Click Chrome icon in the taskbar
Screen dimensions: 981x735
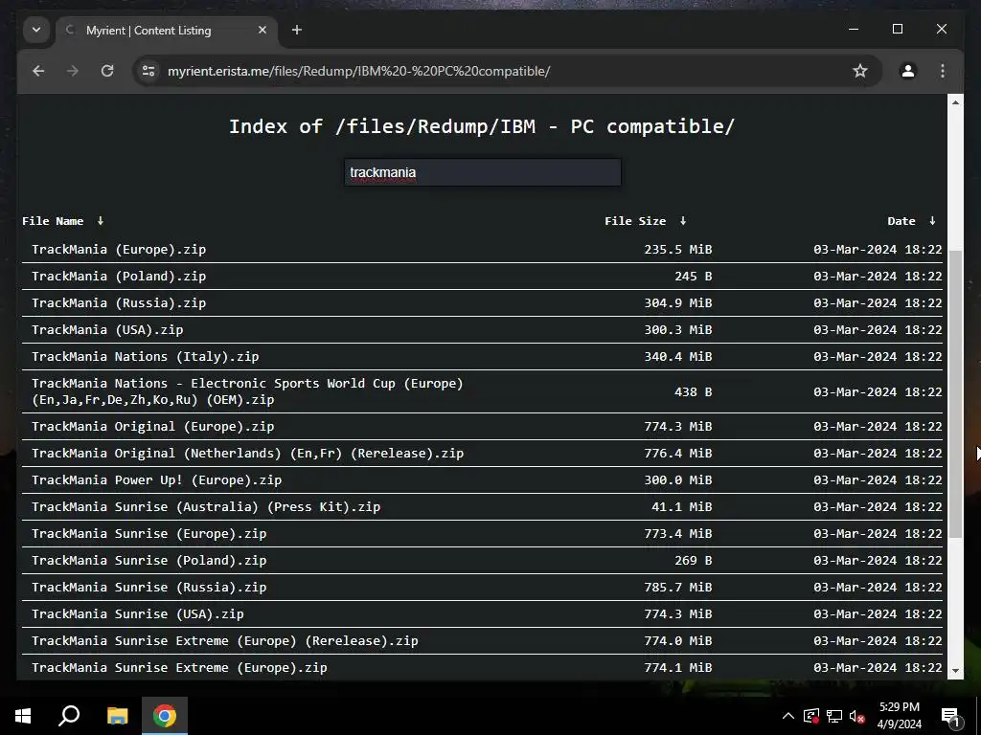165,716
